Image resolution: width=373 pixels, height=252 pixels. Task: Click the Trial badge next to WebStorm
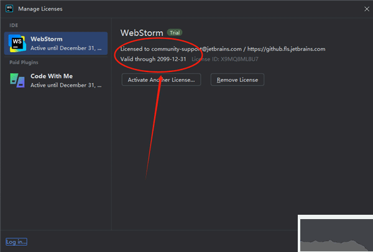[x=175, y=33]
